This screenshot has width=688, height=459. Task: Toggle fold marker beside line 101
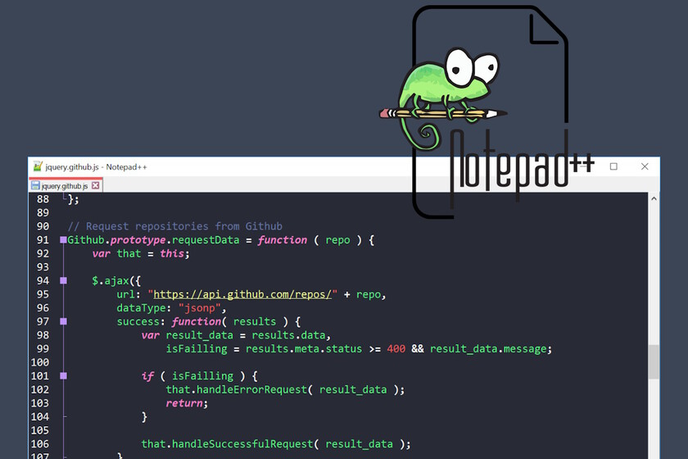point(63,376)
